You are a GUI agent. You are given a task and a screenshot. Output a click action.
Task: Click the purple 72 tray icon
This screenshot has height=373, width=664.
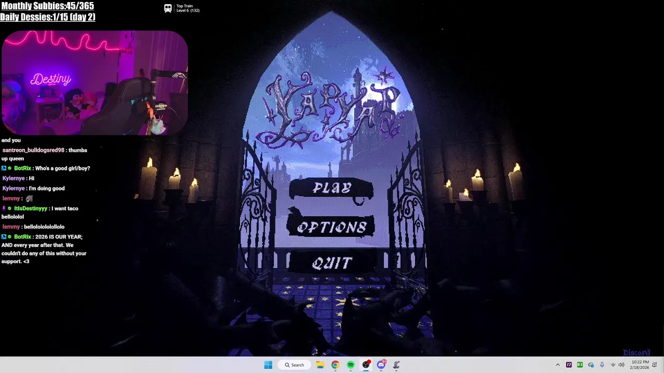(569, 365)
